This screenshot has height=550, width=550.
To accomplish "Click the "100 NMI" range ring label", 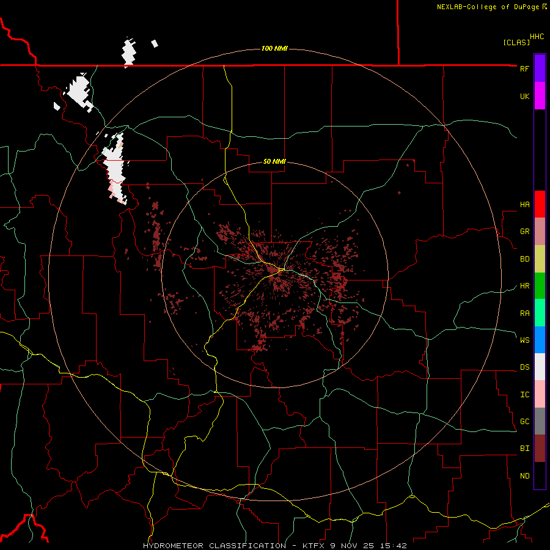I will [x=274, y=48].
